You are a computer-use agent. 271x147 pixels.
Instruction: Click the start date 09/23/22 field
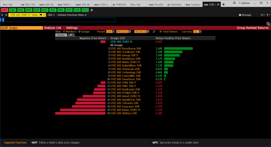123,32
